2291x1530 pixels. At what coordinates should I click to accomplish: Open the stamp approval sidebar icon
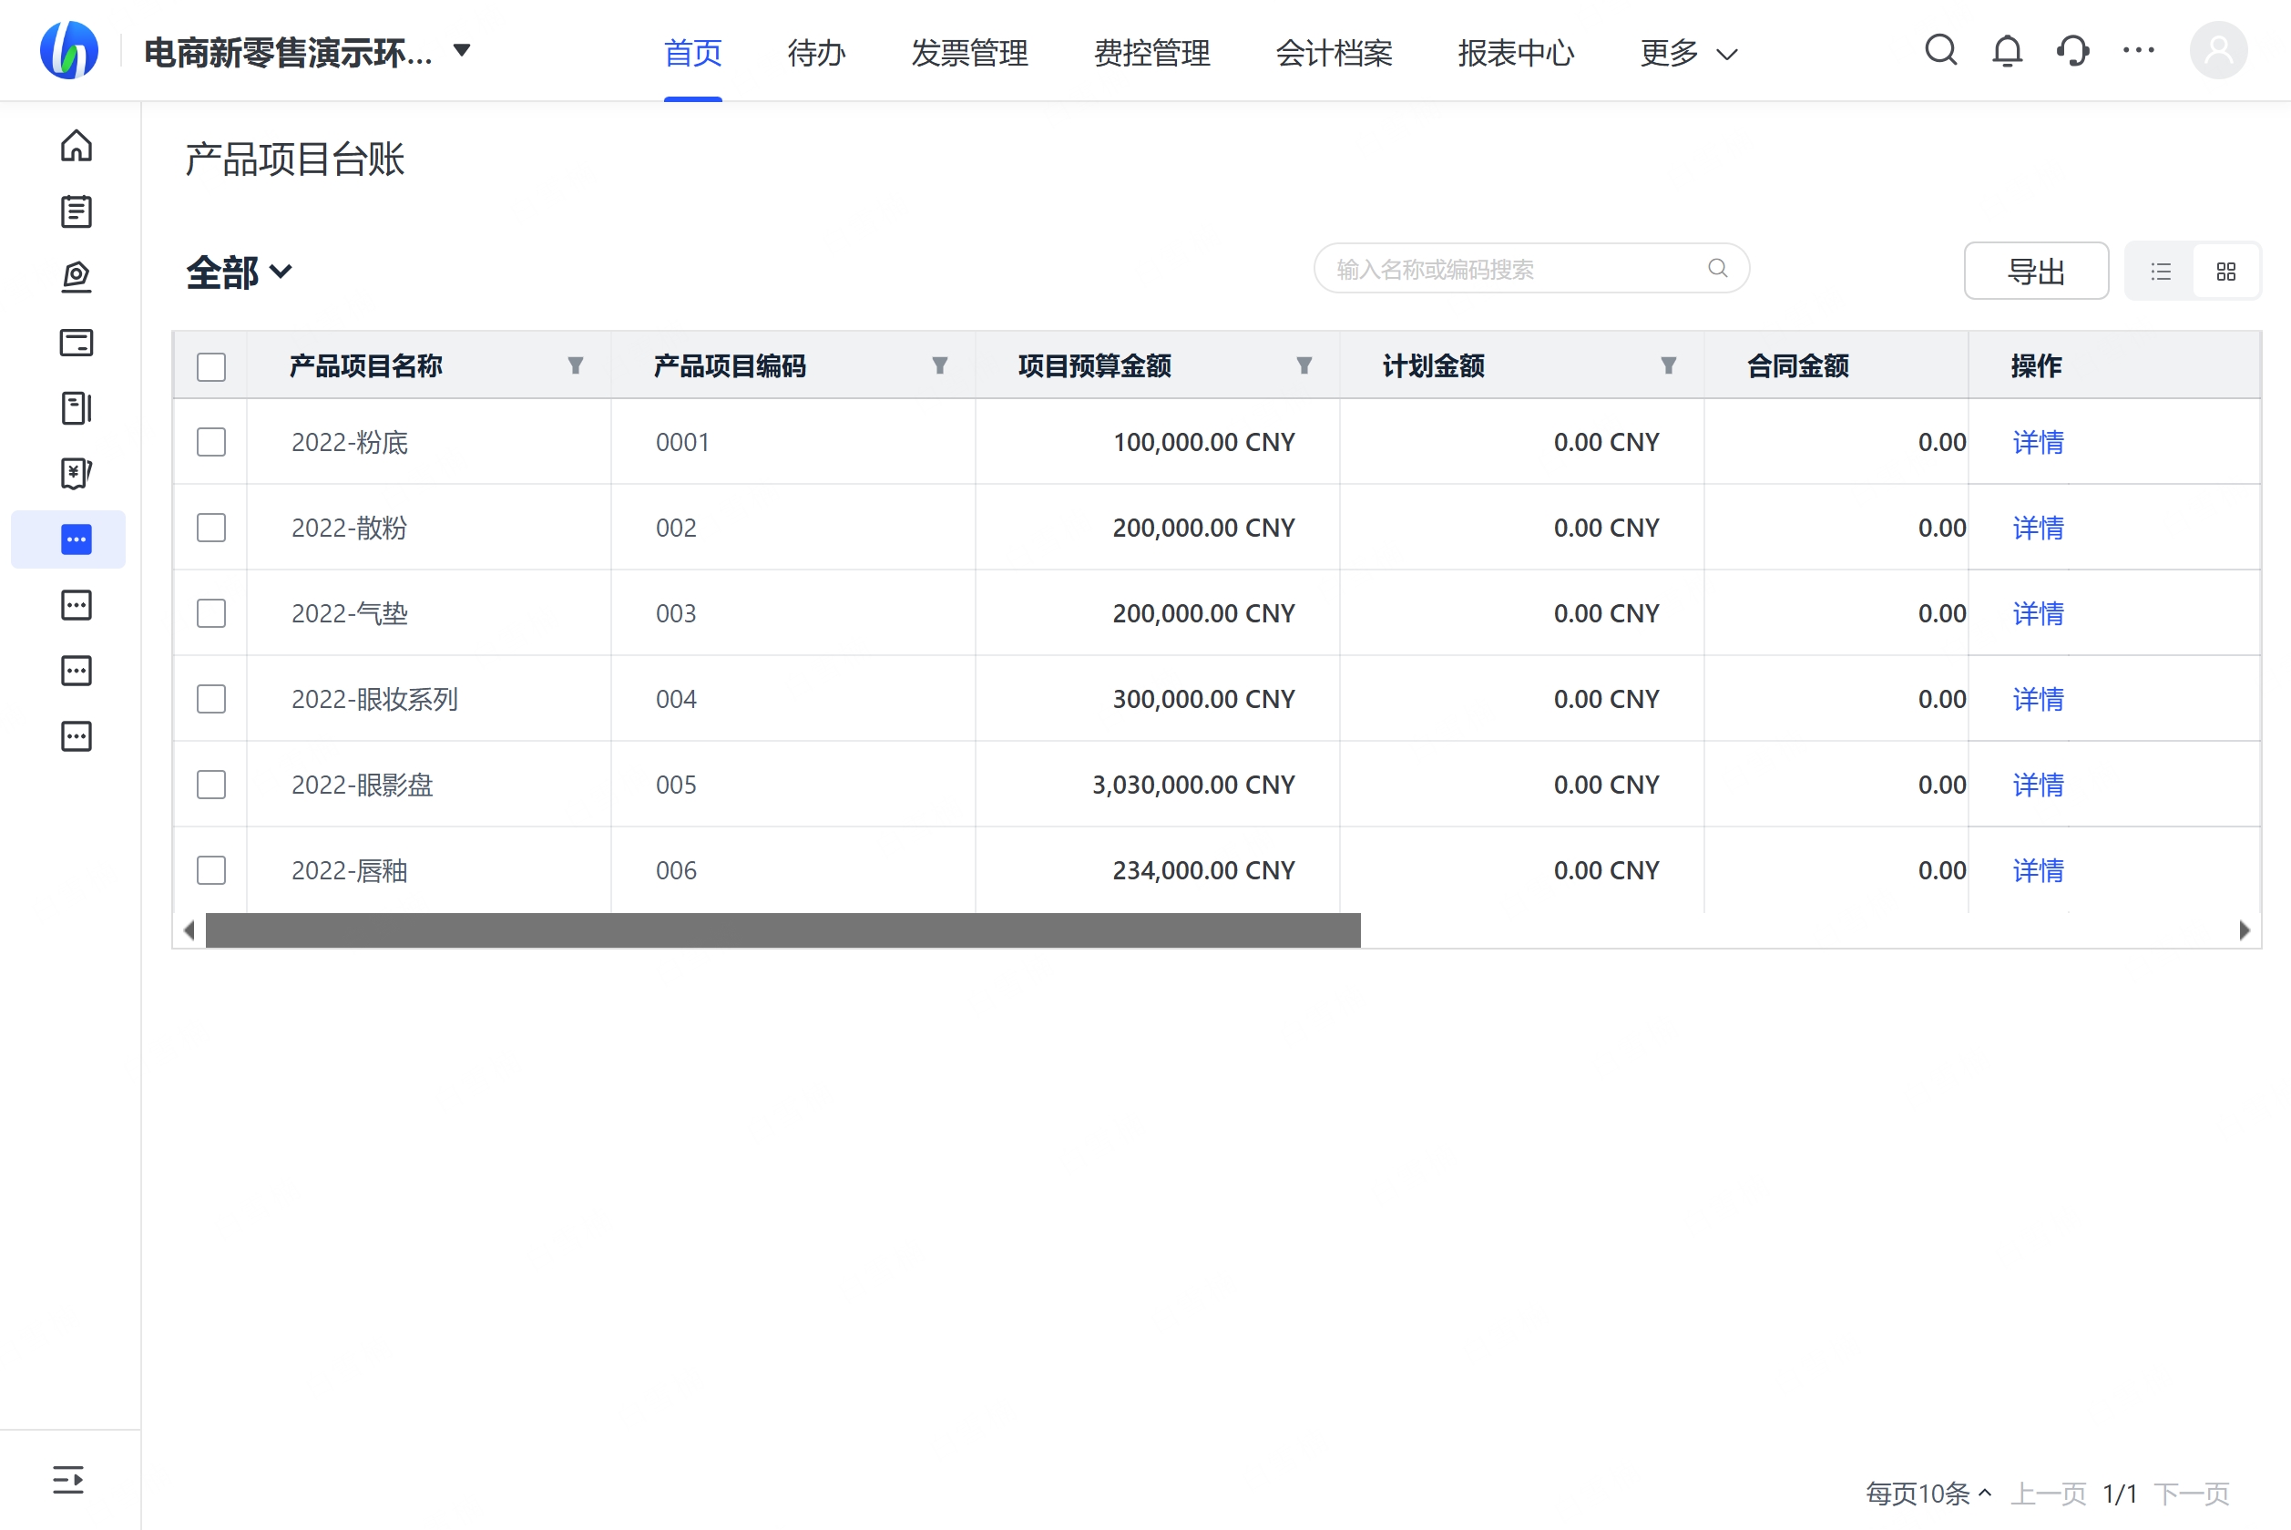click(77, 277)
